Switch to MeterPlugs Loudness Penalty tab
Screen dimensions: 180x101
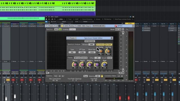click(x=122, y=19)
